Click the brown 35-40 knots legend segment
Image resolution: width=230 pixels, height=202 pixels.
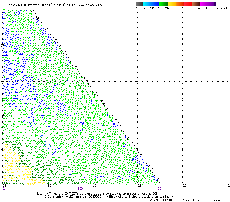(196, 4)
